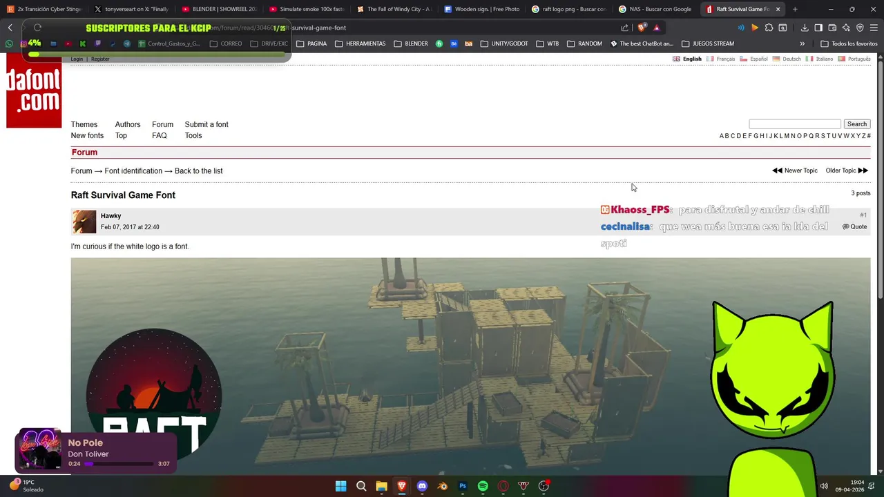Click the volume icon in system tray

pos(824,486)
